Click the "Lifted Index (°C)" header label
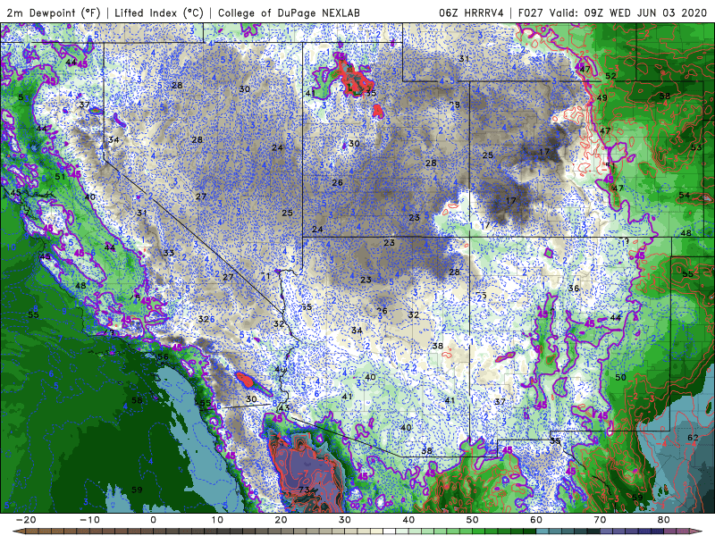Image resolution: width=715 pixels, height=536 pixels. [159, 13]
